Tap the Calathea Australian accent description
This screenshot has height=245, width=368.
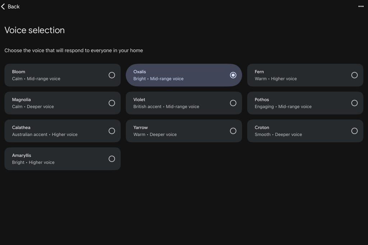(x=45, y=135)
